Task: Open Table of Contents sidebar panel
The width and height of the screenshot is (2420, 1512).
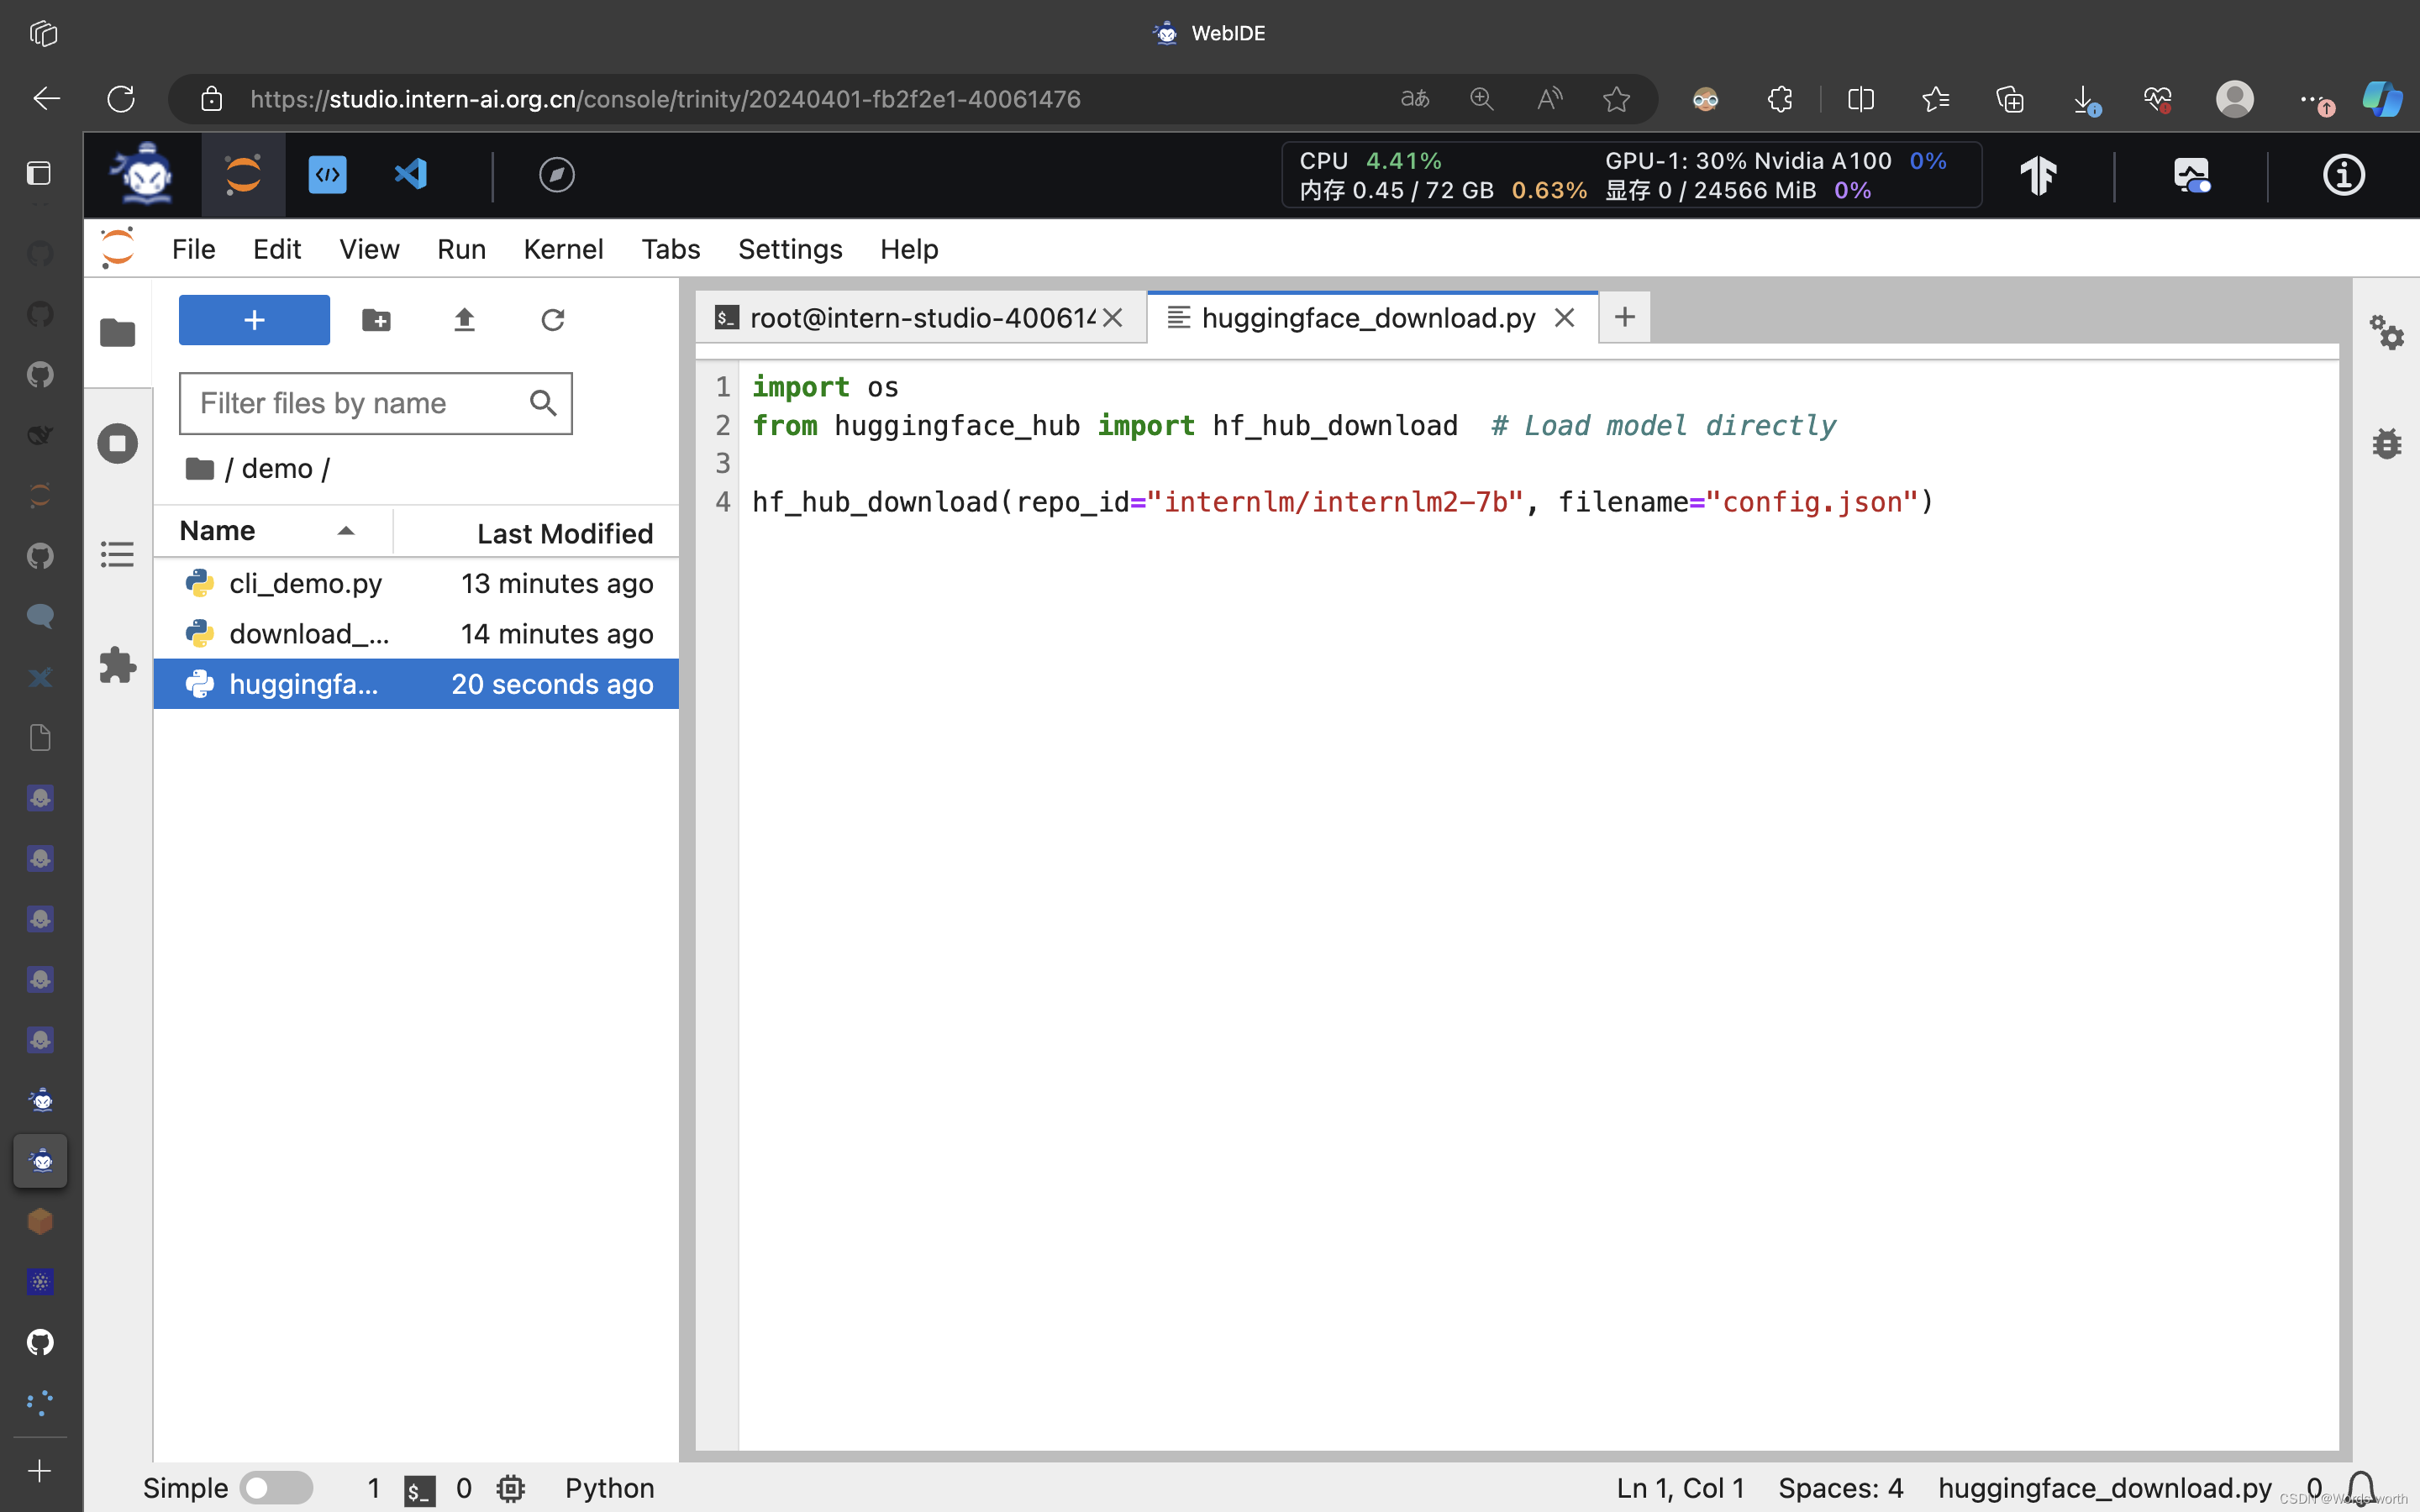Action: (x=117, y=554)
